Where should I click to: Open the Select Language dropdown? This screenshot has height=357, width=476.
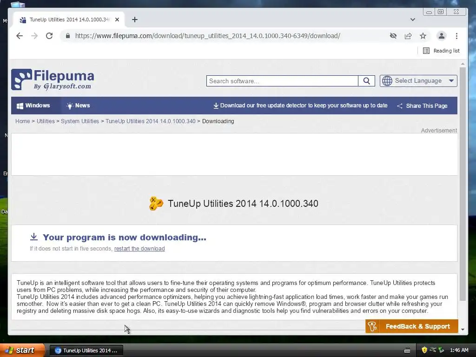tap(418, 81)
